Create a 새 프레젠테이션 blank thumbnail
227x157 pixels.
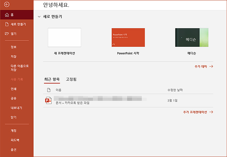pos(64,37)
